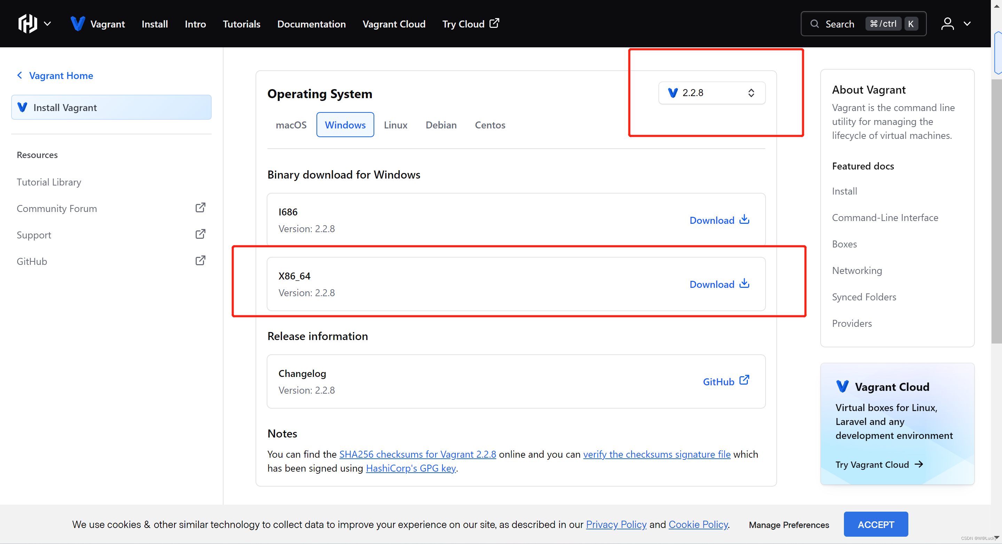Open Community Forum resource link
The image size is (1002, 544).
(x=57, y=208)
